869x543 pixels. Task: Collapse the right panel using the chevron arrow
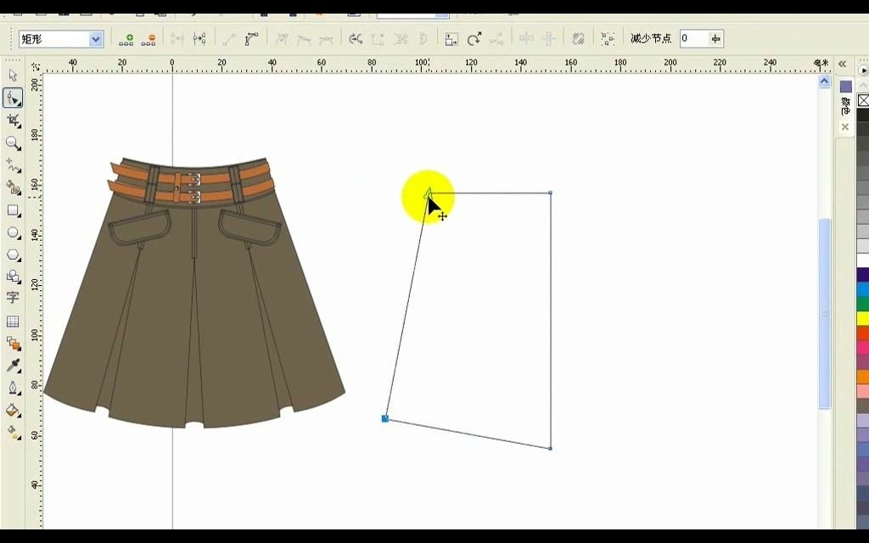click(842, 63)
